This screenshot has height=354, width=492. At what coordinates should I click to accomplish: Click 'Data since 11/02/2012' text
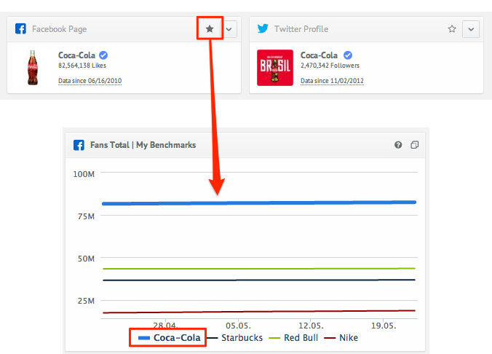[332, 81]
